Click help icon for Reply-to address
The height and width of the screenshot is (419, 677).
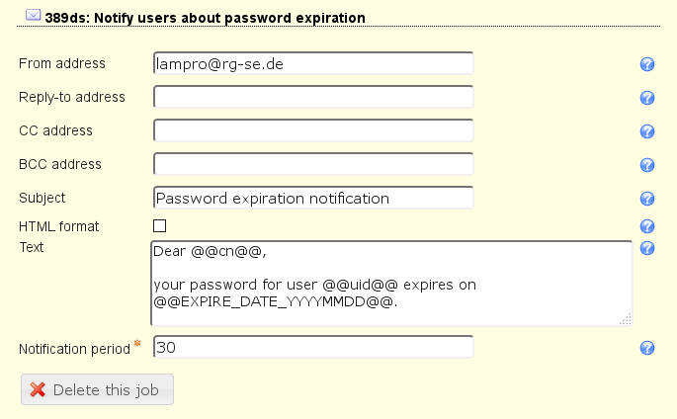click(x=648, y=98)
